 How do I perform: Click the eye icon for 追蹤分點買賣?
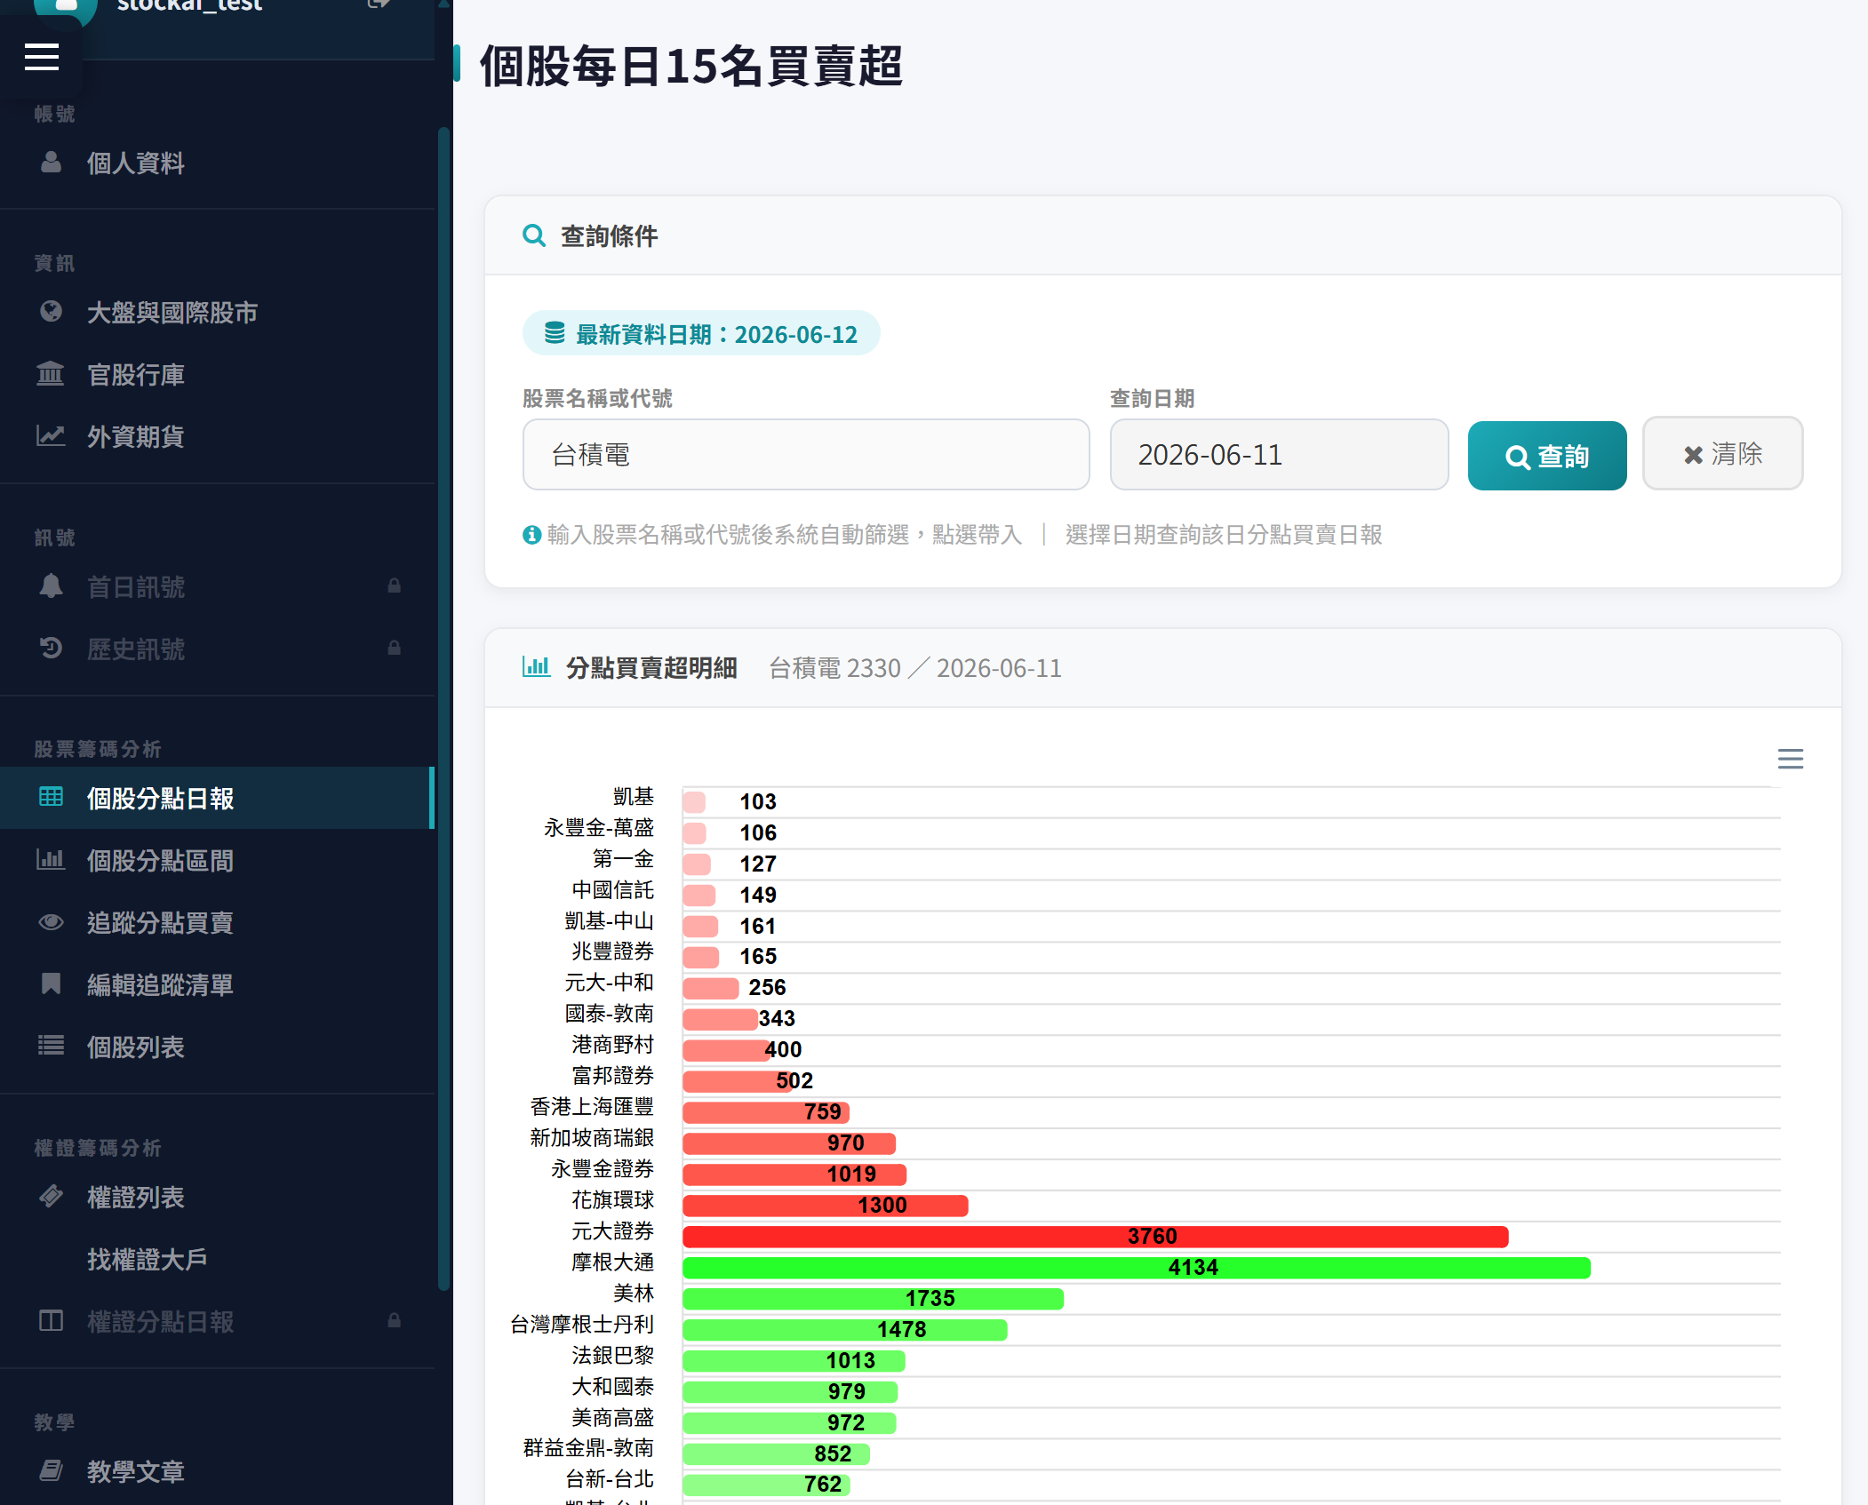[x=51, y=921]
